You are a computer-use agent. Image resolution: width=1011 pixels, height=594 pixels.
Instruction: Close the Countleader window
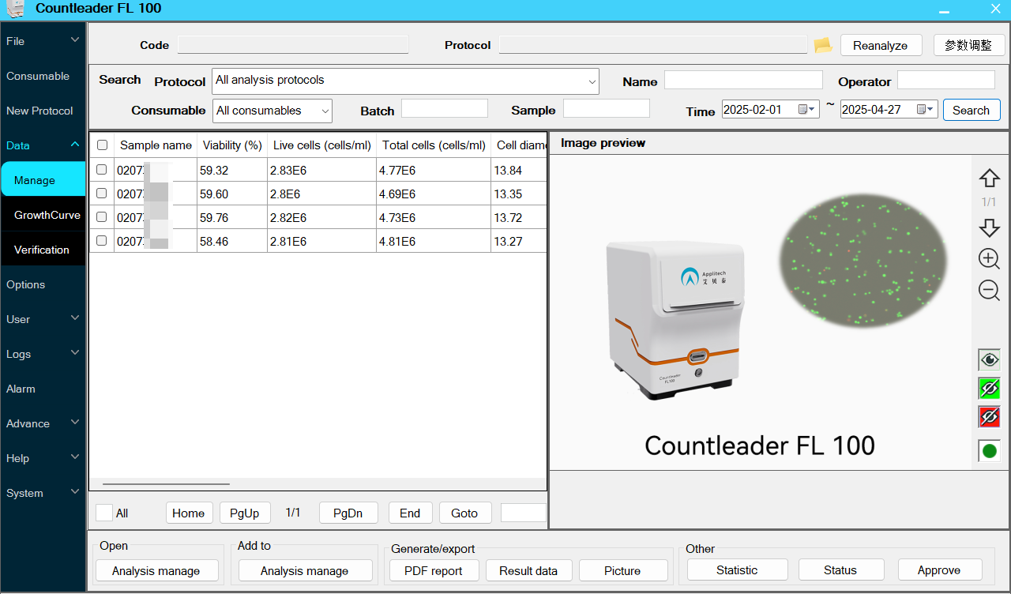(x=995, y=9)
